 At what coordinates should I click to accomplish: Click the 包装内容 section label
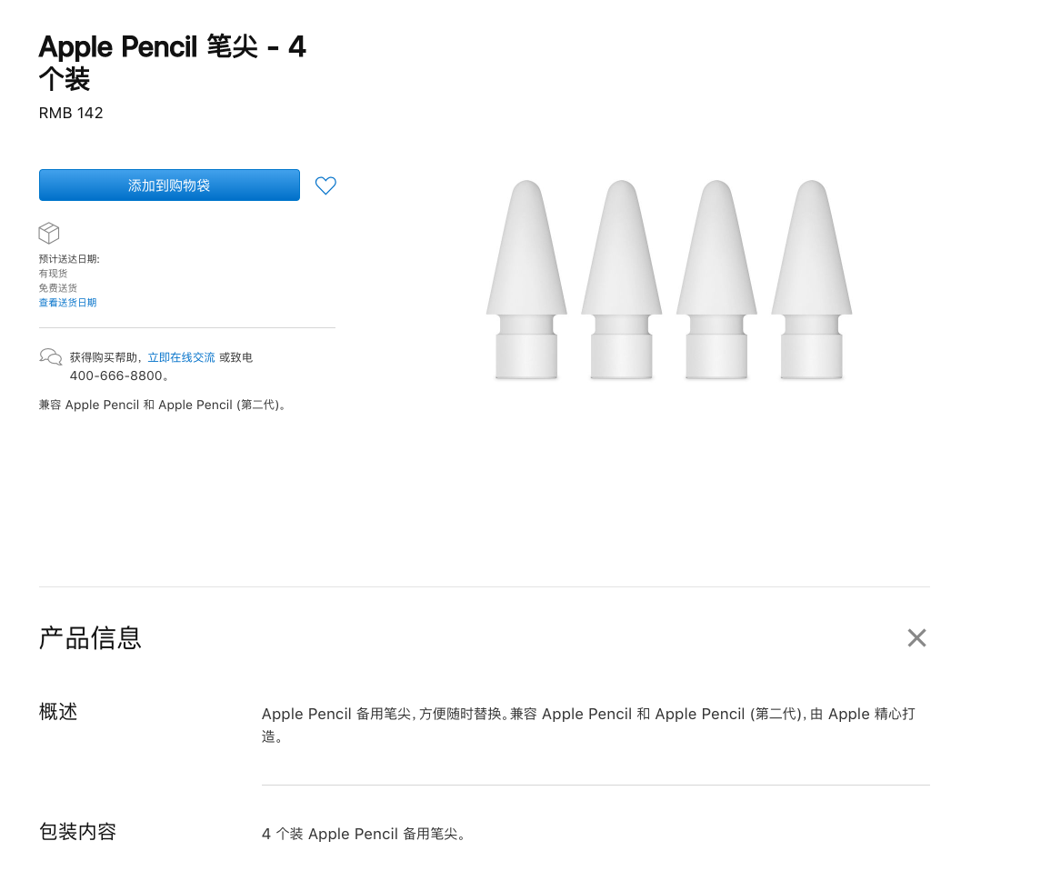[77, 831]
